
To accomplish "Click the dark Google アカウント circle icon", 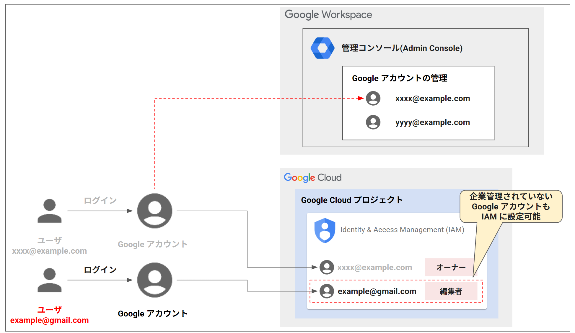I will [x=154, y=280].
